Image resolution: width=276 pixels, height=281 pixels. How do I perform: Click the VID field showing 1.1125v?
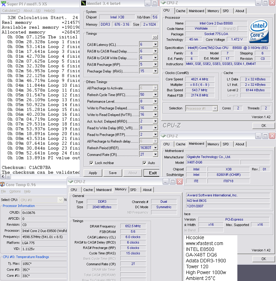point(44,249)
